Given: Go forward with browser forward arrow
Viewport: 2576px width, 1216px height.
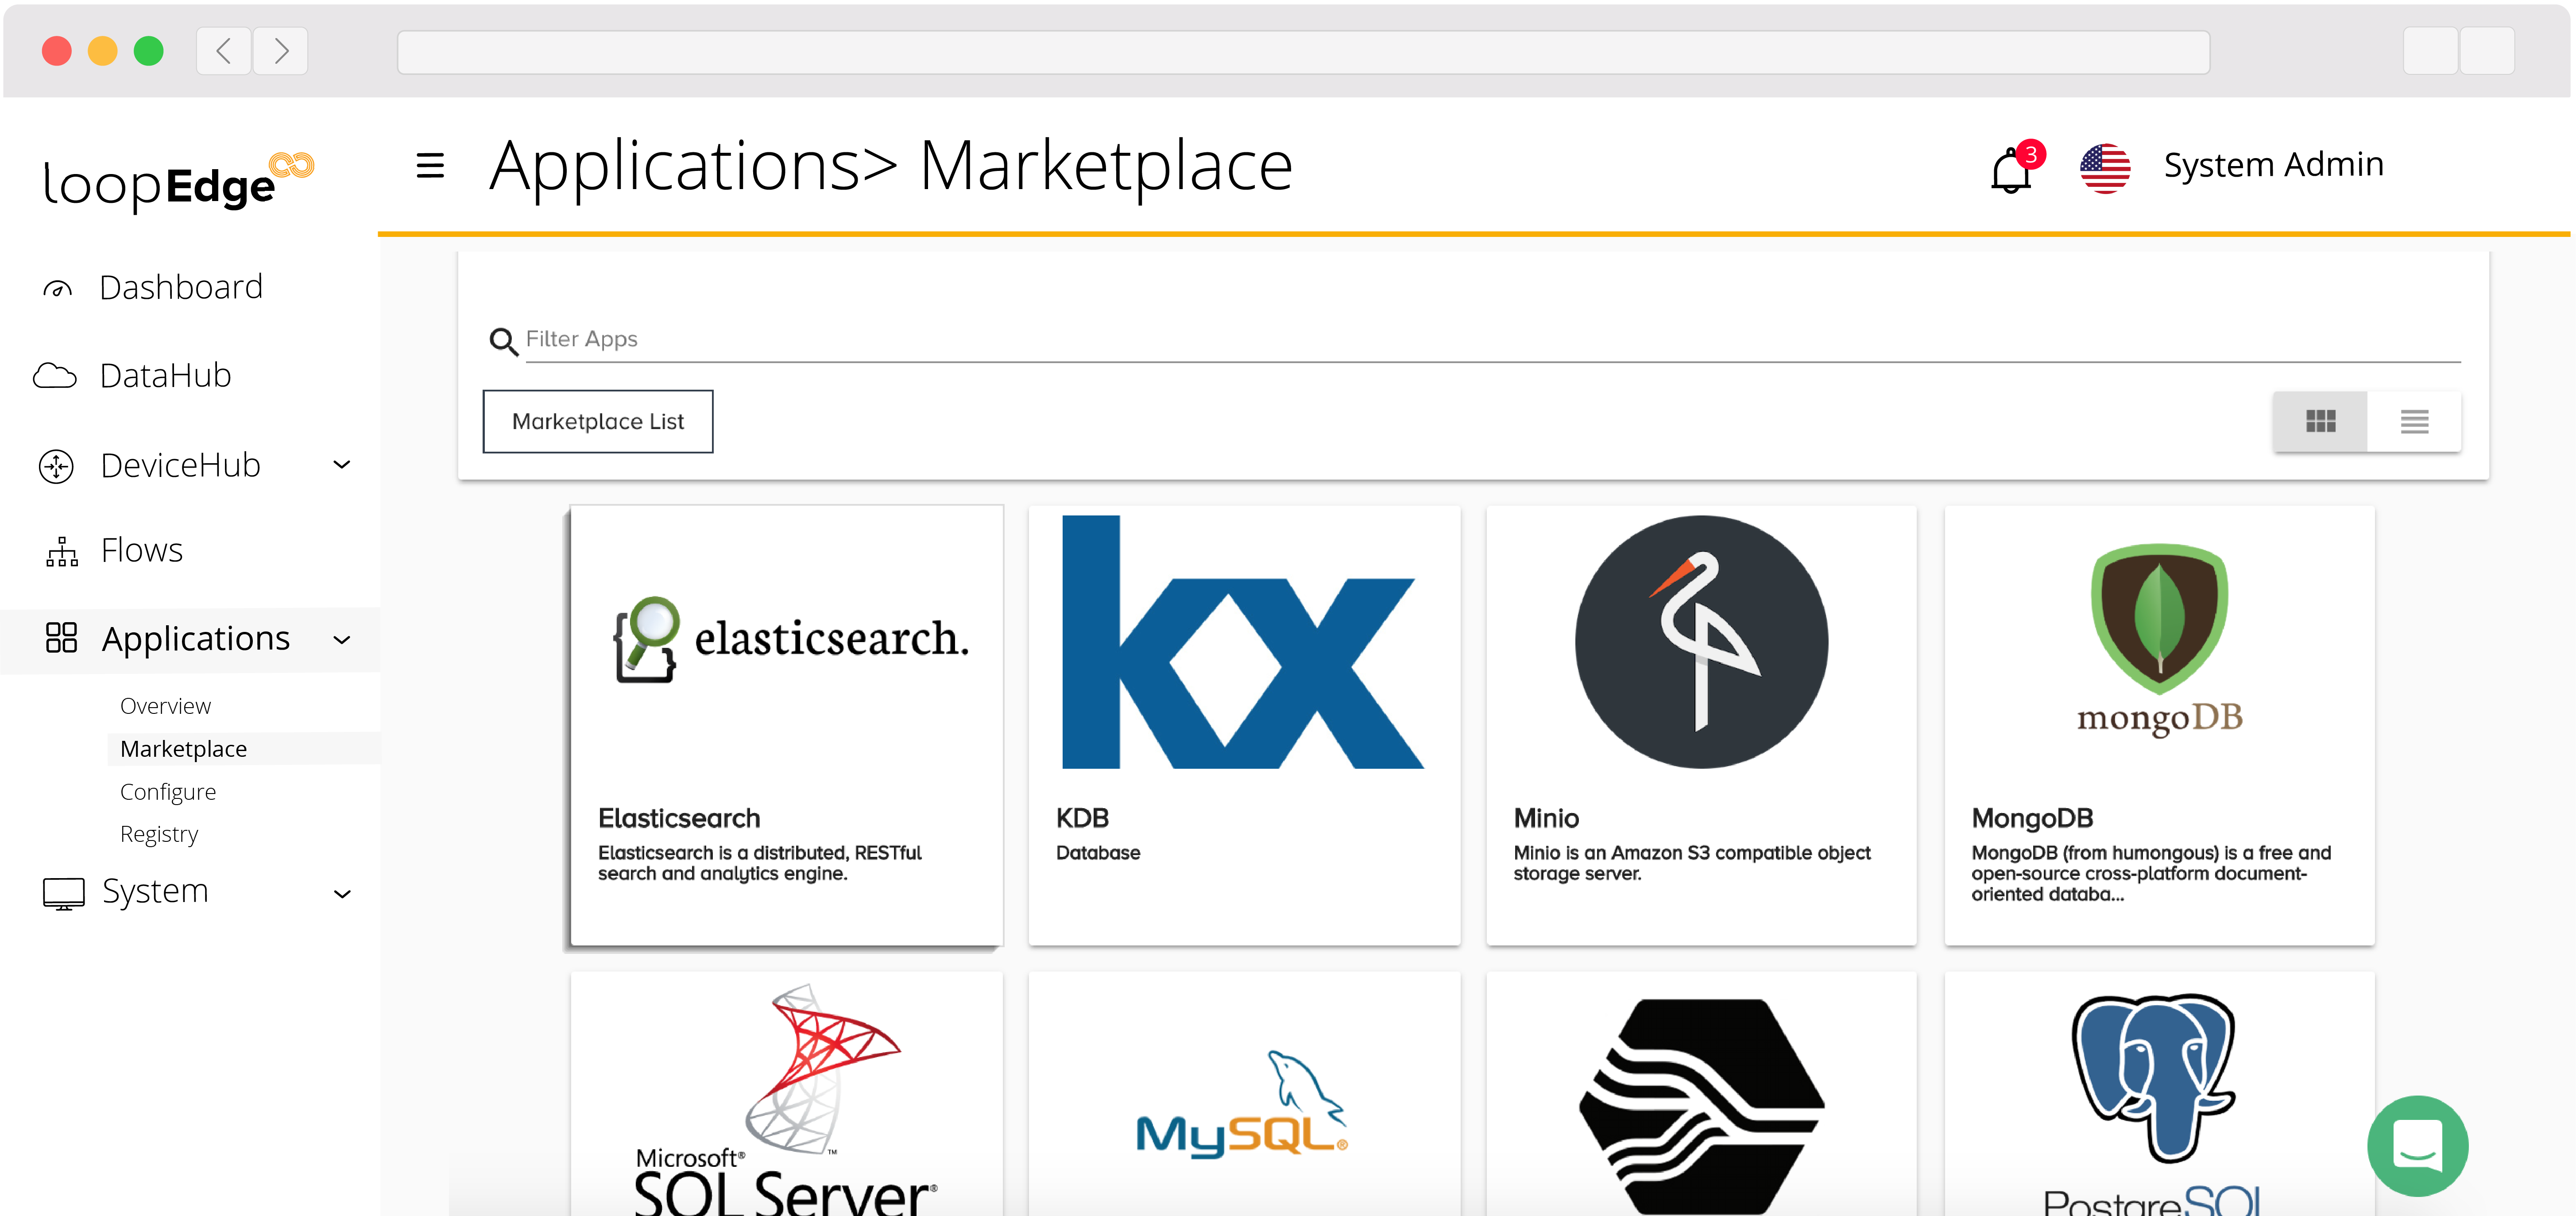Looking at the screenshot, I should (281, 51).
